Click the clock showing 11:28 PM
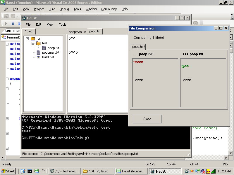Viewport: 234px width, 175px height. [224, 171]
